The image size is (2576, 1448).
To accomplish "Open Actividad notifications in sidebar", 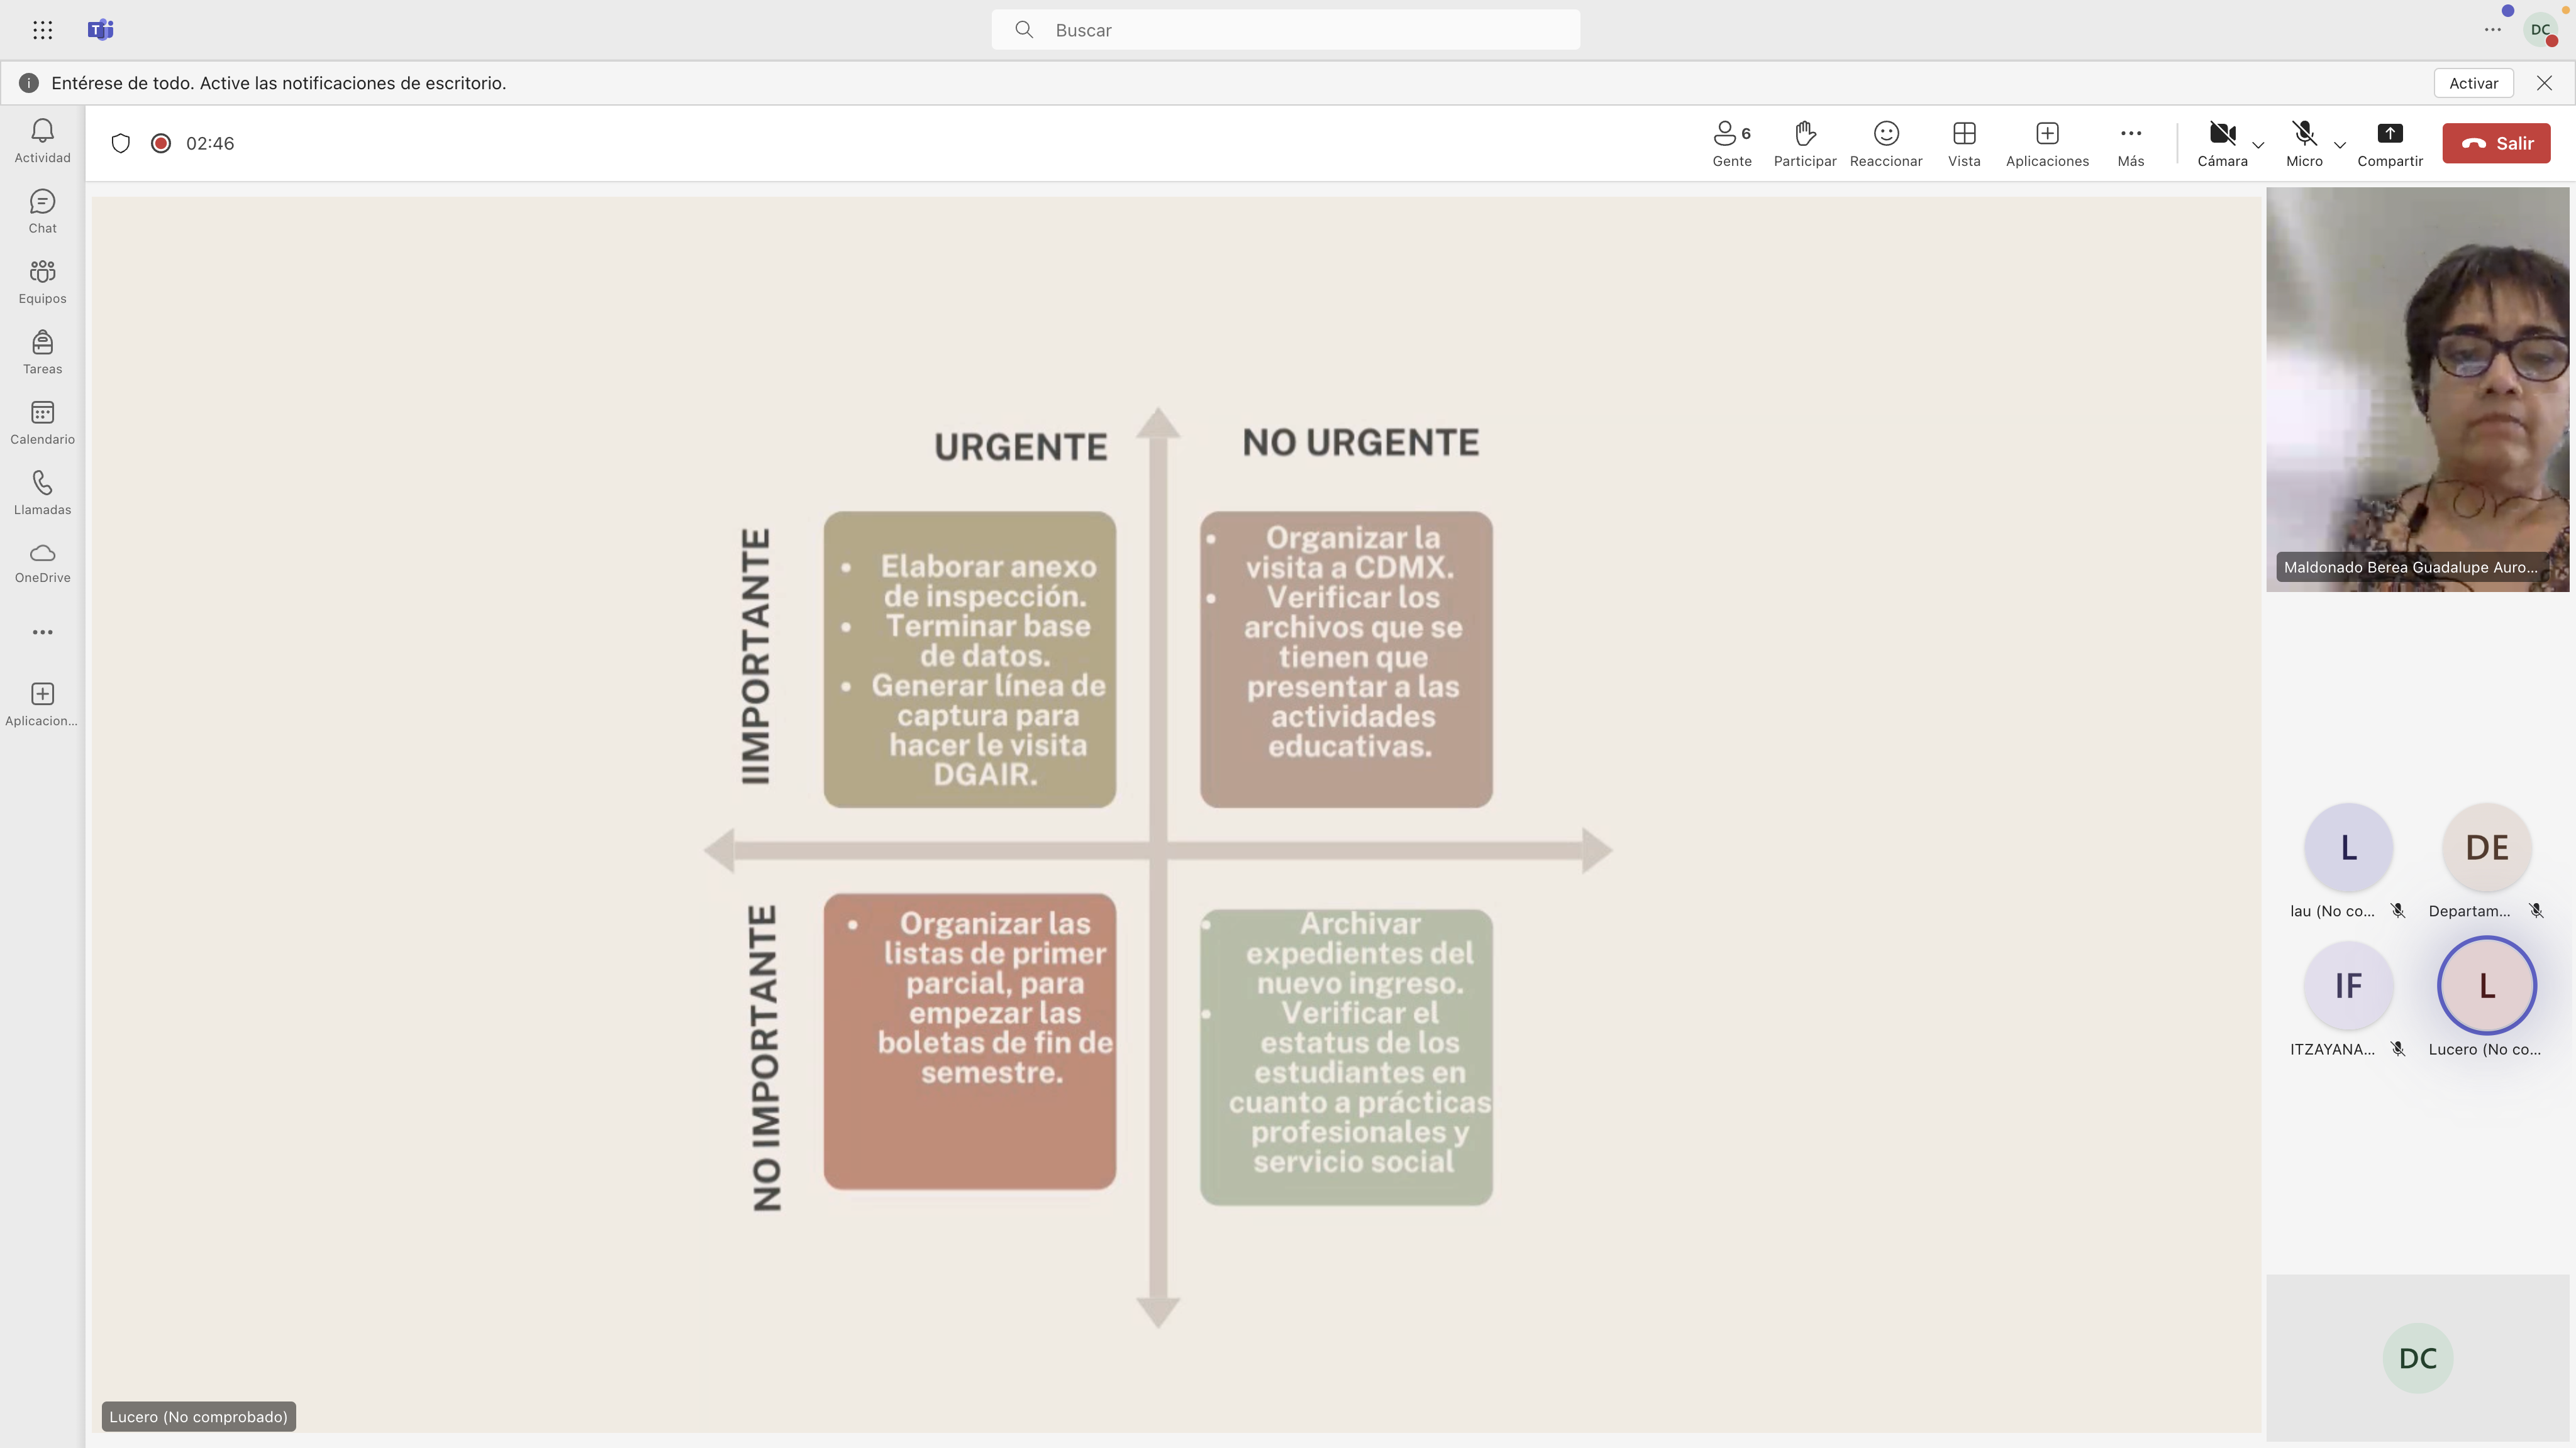I will (42, 141).
